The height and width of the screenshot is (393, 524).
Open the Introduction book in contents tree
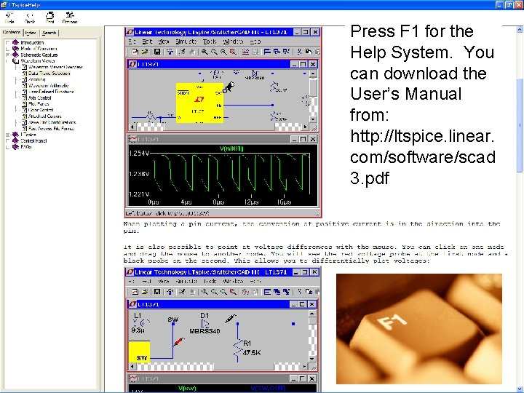click(32, 42)
